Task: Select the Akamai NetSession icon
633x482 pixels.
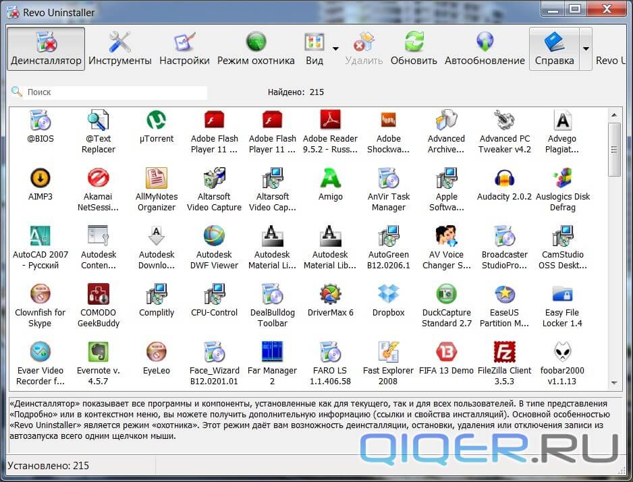Action: [x=98, y=178]
